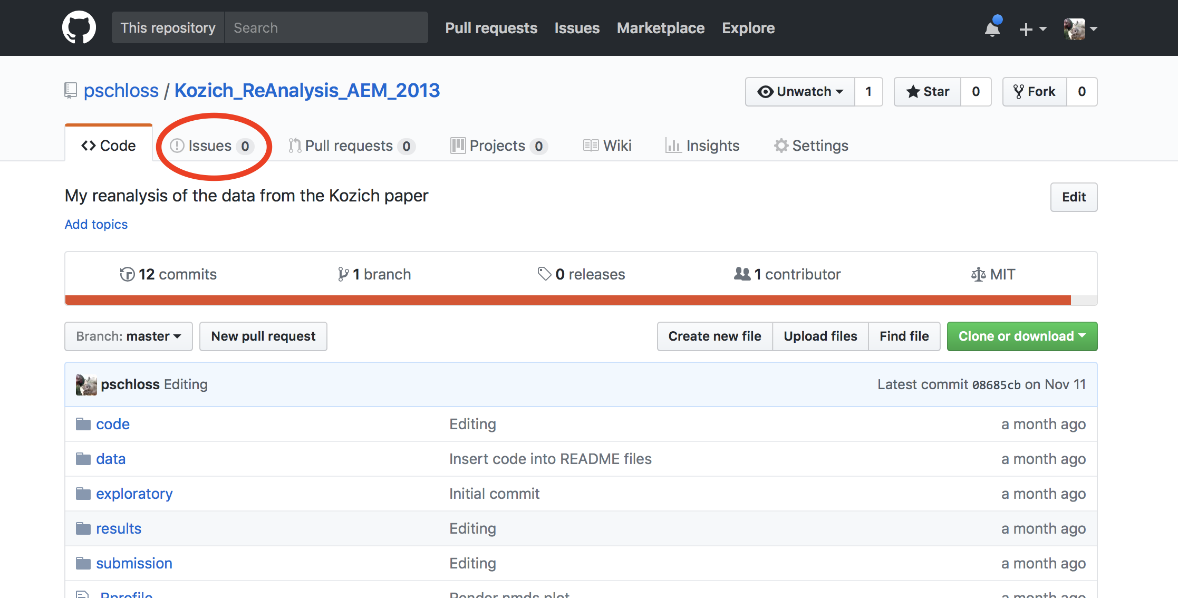Expand the Branch: master dropdown

129,336
